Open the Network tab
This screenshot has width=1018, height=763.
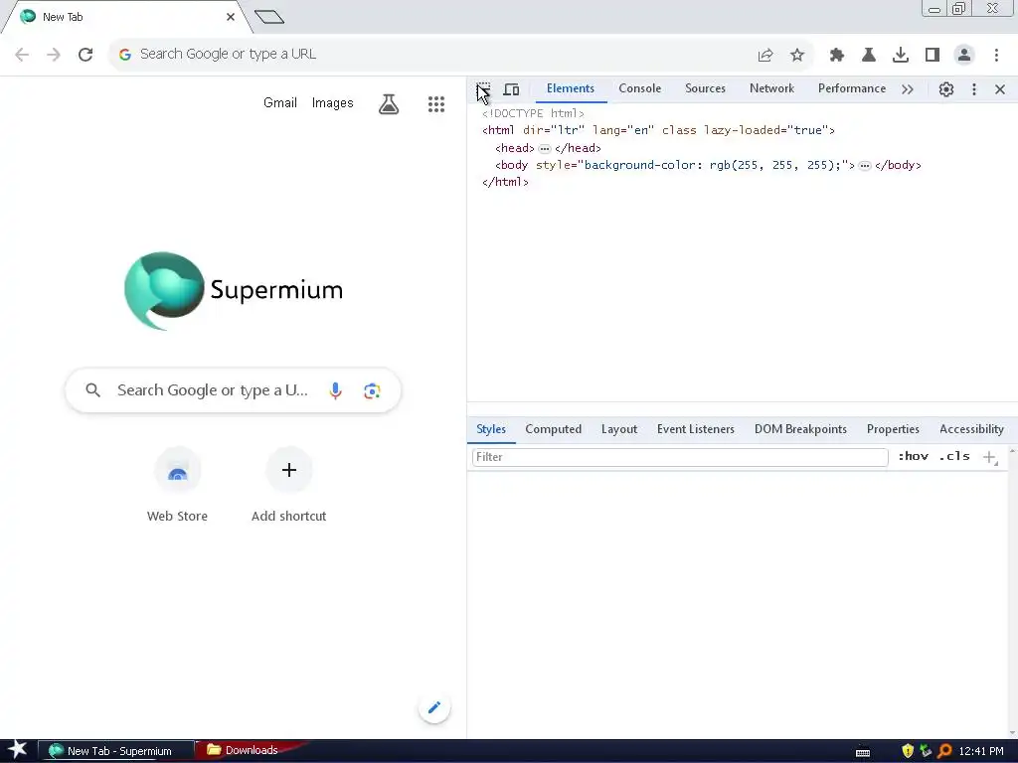click(x=771, y=88)
